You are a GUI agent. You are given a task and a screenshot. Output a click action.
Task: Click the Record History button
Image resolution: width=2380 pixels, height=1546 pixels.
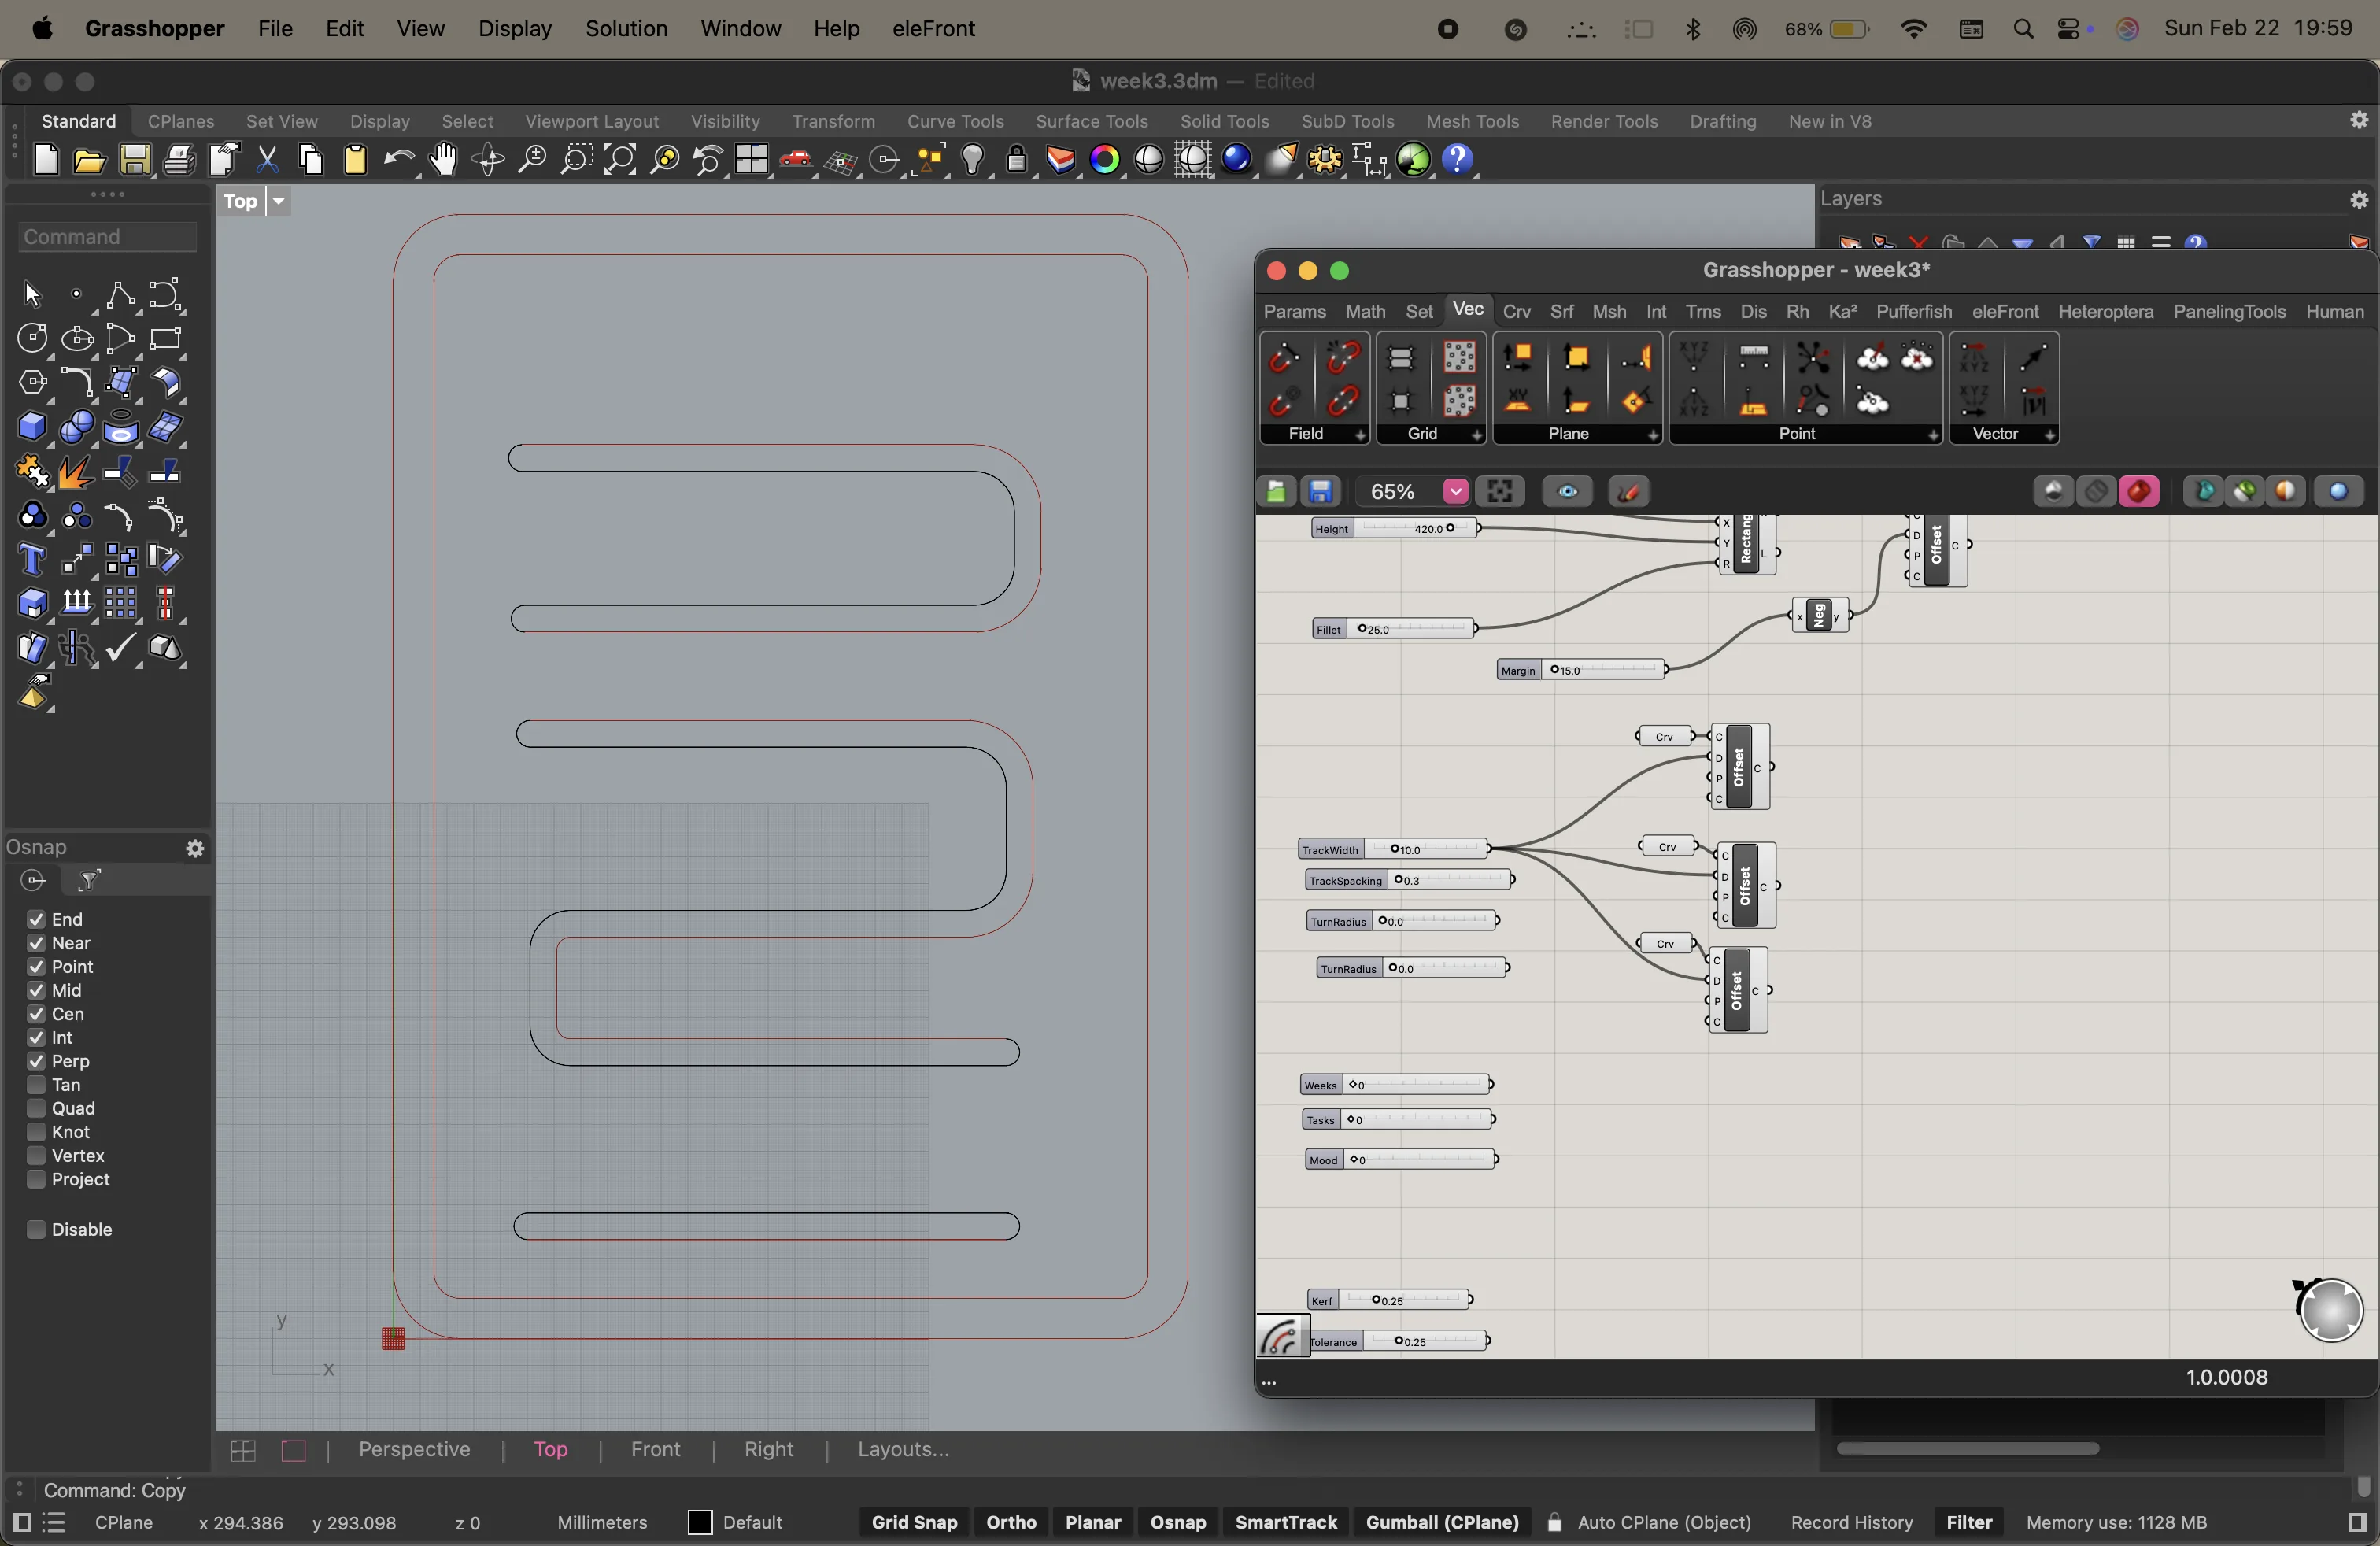(x=1851, y=1523)
